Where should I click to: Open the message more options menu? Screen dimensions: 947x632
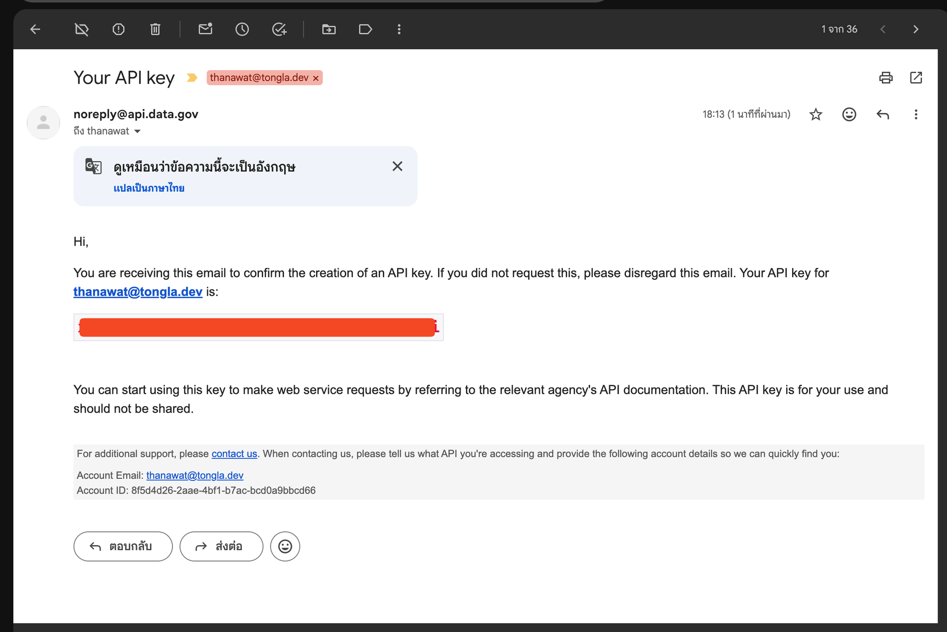[x=916, y=114]
